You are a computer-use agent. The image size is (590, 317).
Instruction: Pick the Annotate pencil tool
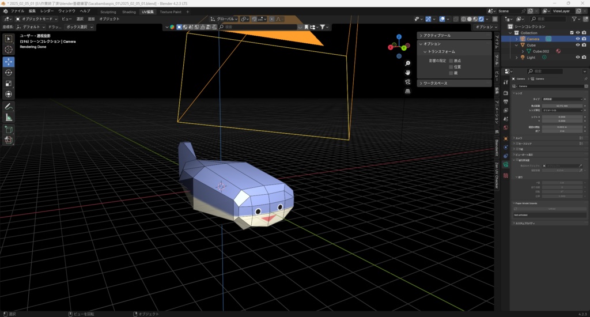(x=9, y=107)
